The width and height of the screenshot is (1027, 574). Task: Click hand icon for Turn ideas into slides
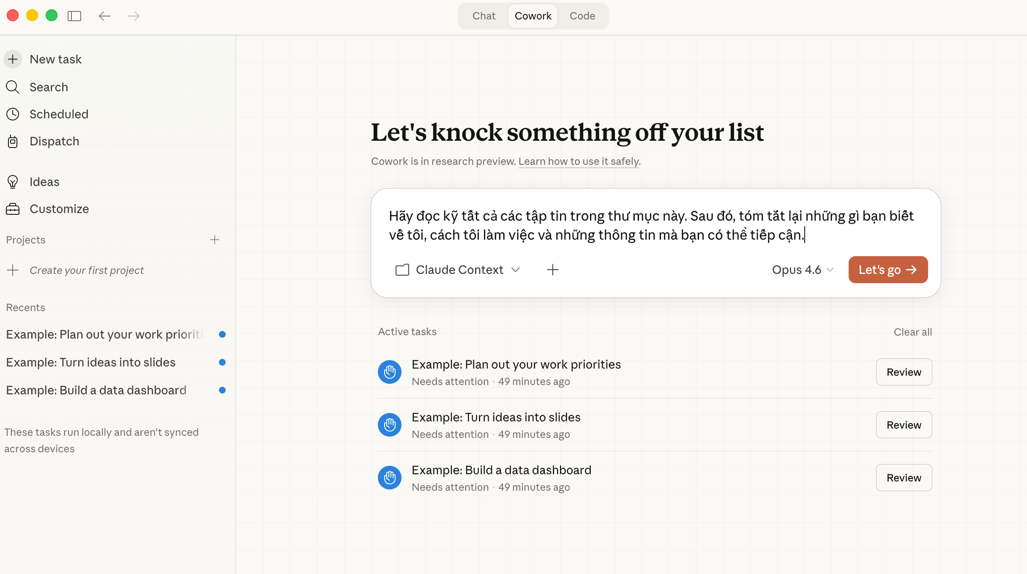[389, 425]
